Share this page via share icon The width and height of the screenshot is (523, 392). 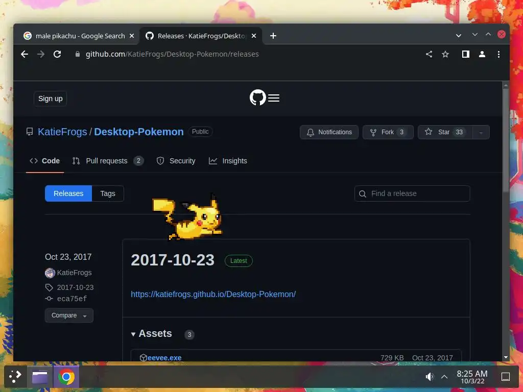[x=429, y=54]
